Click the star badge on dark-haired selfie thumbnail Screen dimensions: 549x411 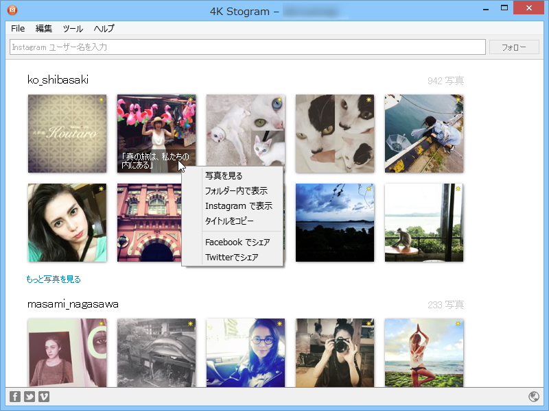point(101,189)
